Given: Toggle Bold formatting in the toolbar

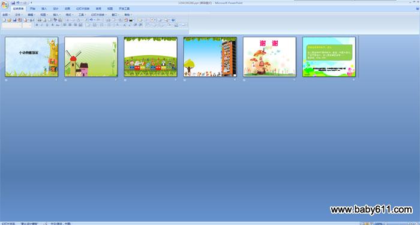Looking at the screenshot, I should [37, 25].
